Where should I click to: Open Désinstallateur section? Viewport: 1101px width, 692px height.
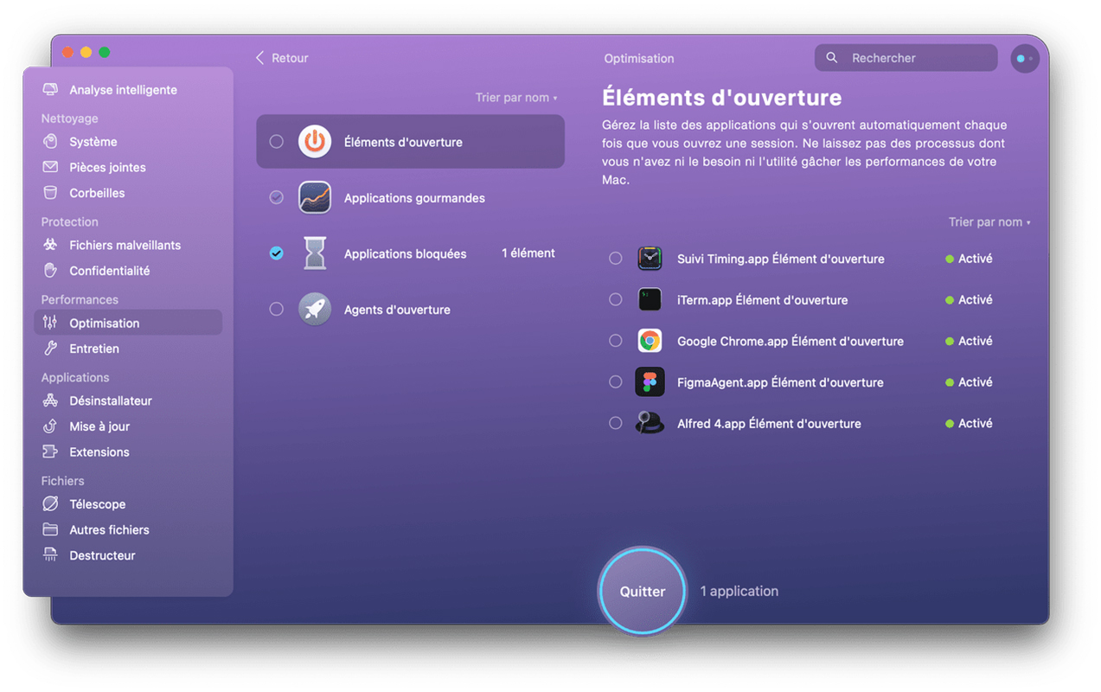coord(128,400)
